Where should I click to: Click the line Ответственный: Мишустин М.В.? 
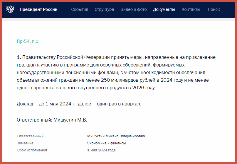tap(52, 120)
